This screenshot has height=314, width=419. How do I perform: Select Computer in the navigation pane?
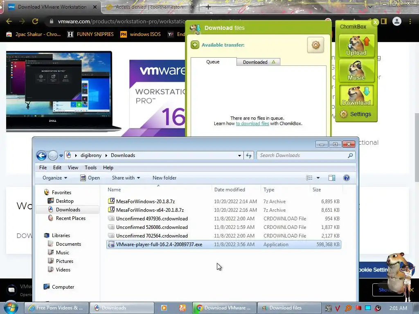(59, 287)
